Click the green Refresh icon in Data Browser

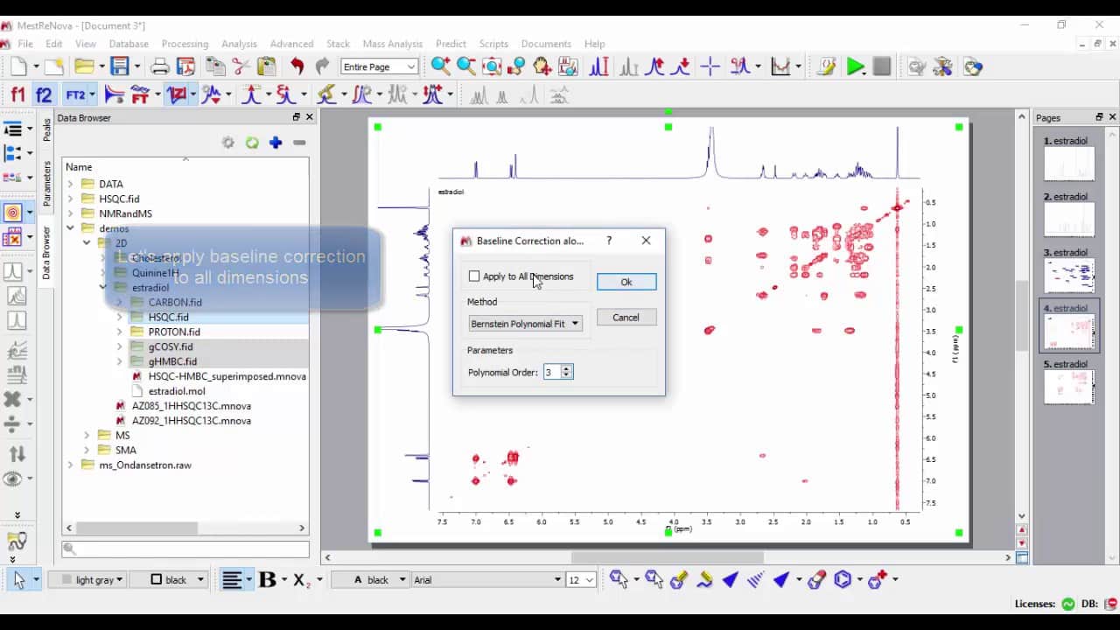pyautogui.click(x=252, y=143)
